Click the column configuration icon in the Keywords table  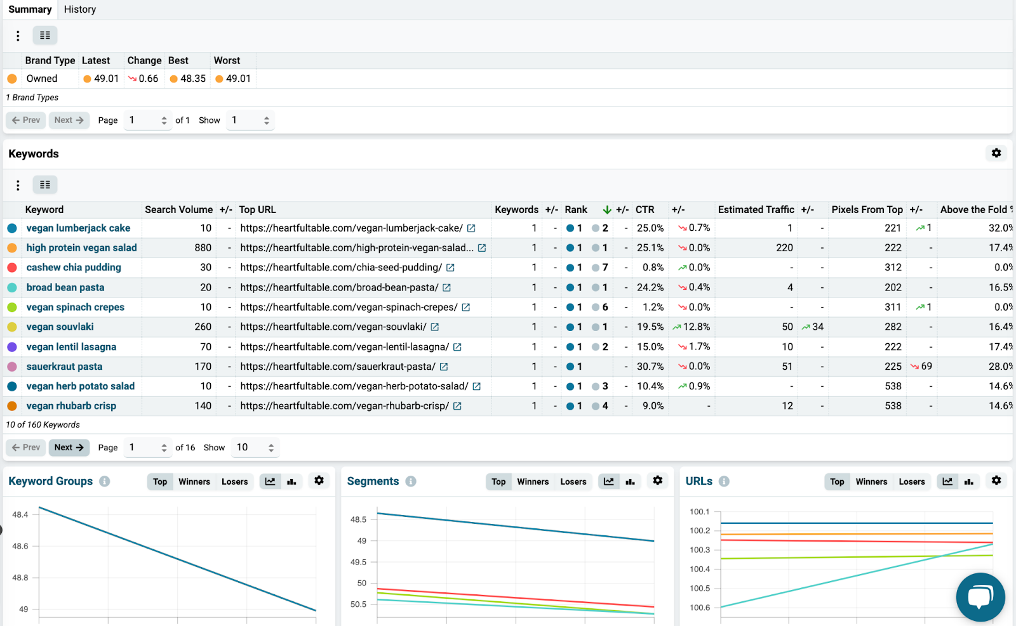(44, 185)
